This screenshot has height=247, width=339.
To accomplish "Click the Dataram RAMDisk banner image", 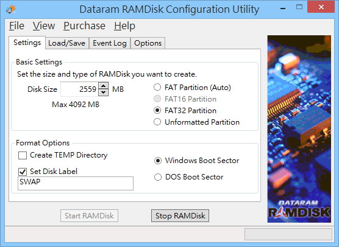I will pyautogui.click(x=299, y=129).
